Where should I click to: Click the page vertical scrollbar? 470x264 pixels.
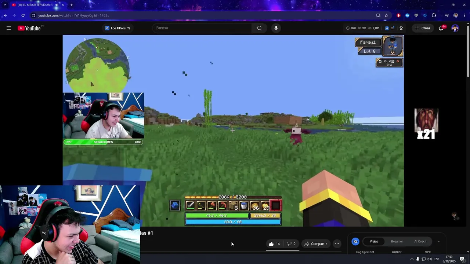pyautogui.click(x=468, y=51)
